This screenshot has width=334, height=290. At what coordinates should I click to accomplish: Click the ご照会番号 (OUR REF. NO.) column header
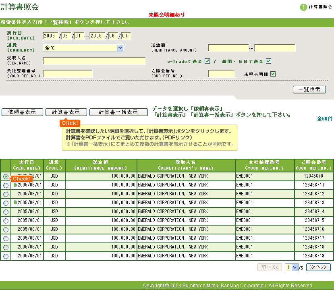[x=314, y=165]
